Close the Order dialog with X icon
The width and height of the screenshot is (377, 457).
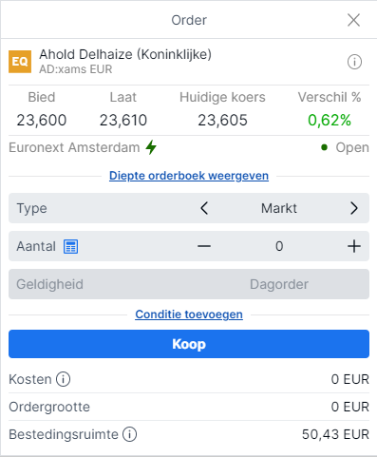point(353,20)
